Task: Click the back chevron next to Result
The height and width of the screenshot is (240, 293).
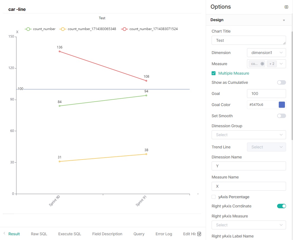Action: point(4,234)
